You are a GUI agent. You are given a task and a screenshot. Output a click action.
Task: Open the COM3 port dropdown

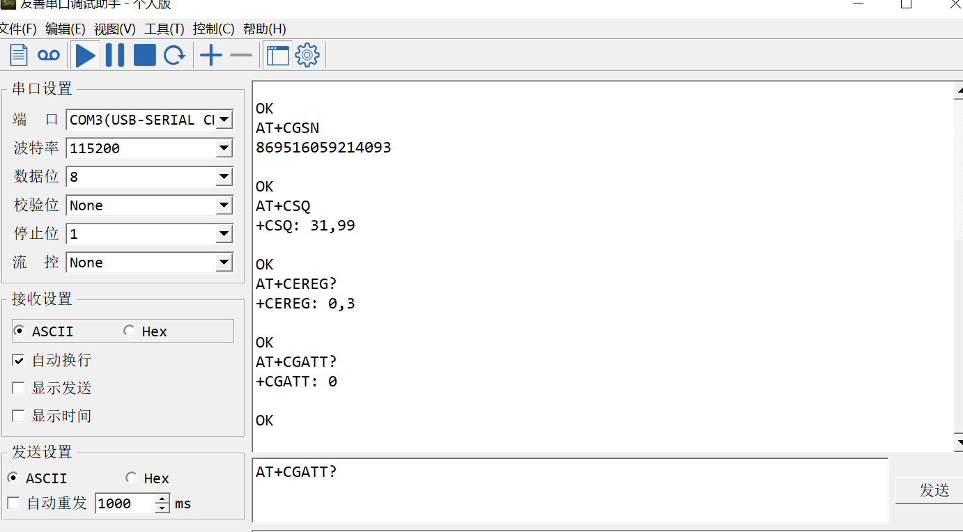click(224, 120)
